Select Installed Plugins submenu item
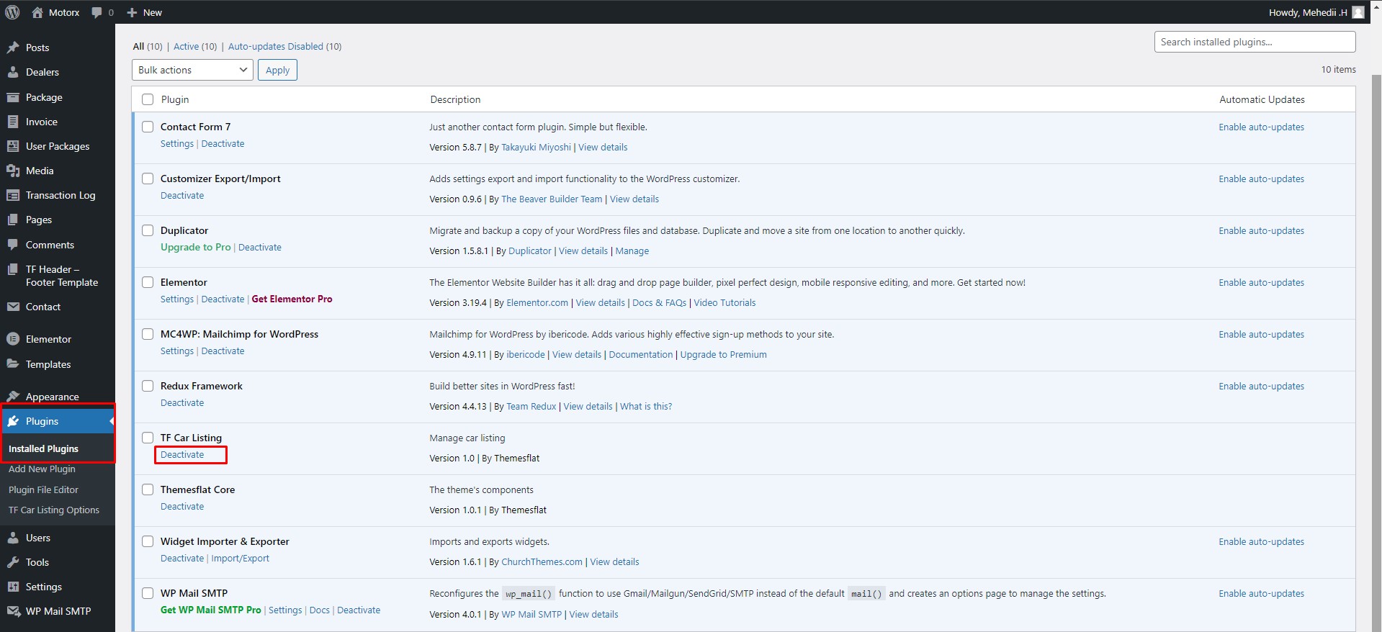The width and height of the screenshot is (1382, 632). pyautogui.click(x=43, y=448)
